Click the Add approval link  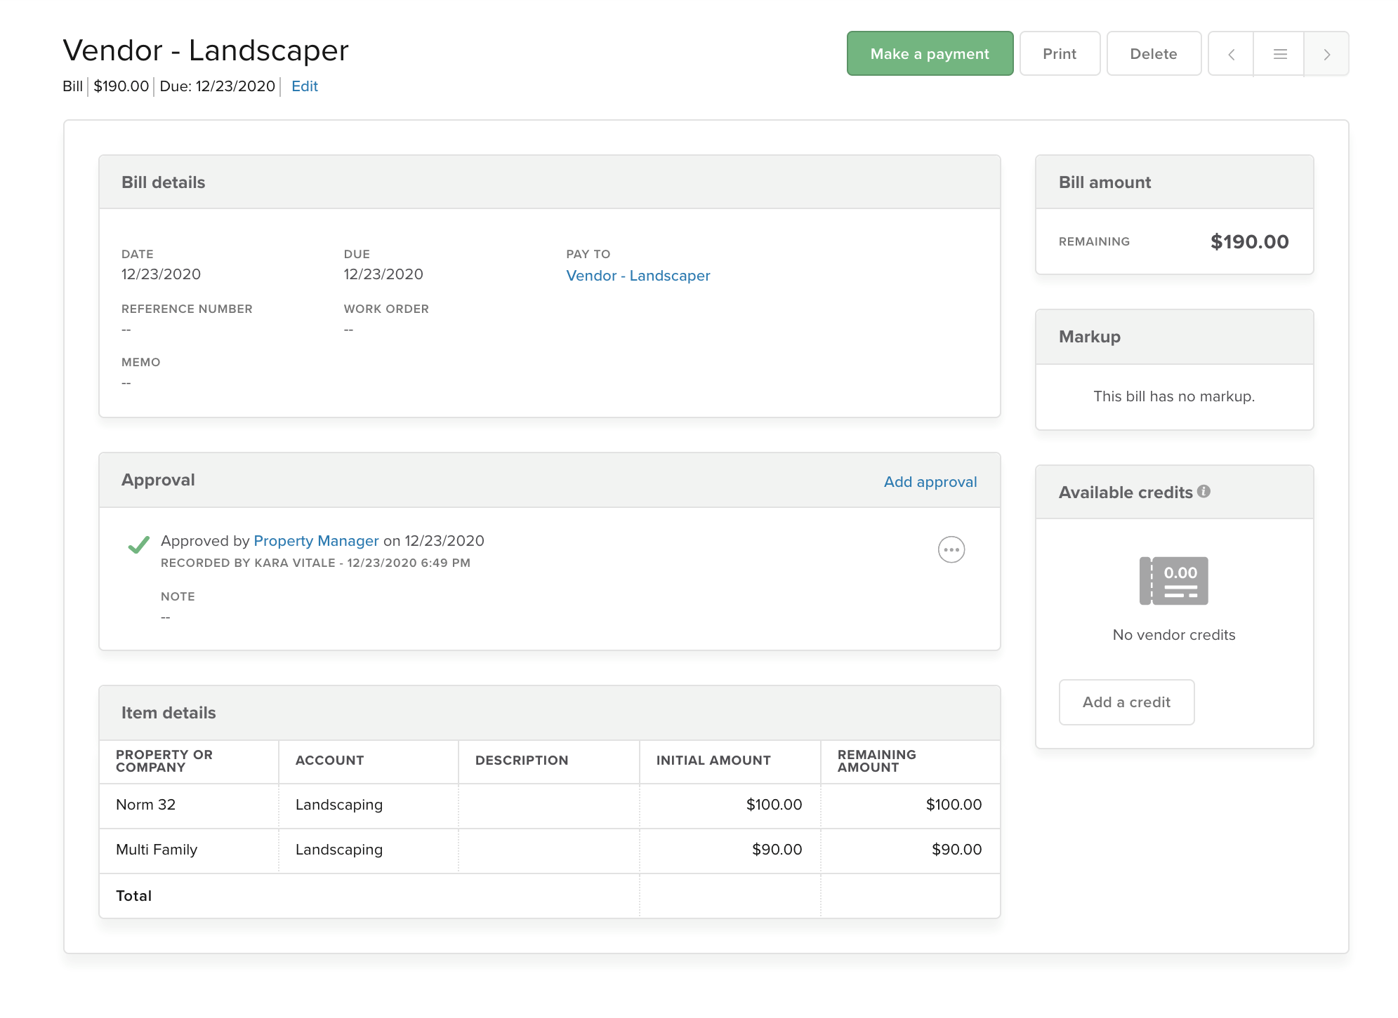point(930,482)
